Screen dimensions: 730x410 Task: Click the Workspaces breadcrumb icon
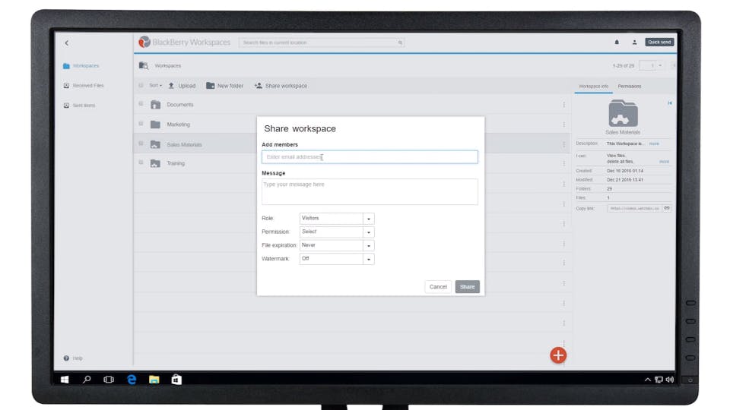144,65
